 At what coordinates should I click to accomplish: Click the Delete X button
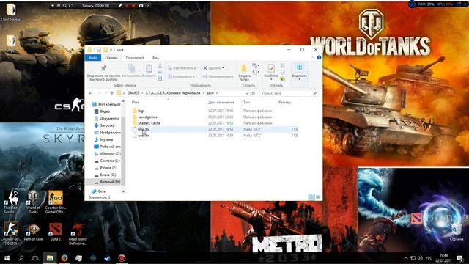pyautogui.click(x=214, y=68)
